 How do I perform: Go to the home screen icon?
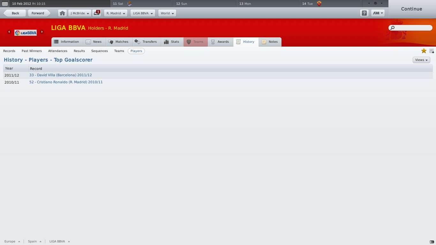[62, 13]
